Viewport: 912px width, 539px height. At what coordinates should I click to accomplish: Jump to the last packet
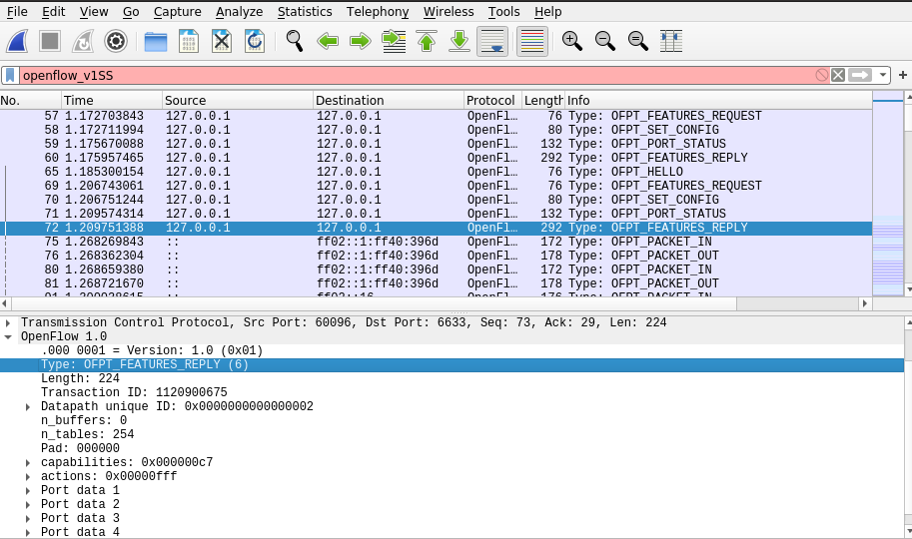[x=459, y=41]
